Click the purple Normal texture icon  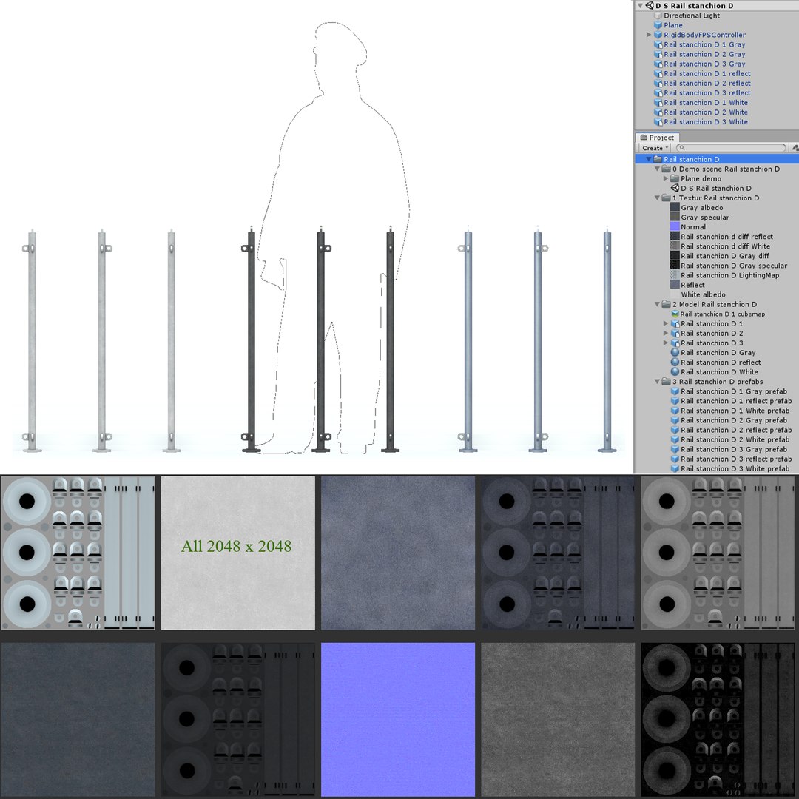[x=675, y=227]
